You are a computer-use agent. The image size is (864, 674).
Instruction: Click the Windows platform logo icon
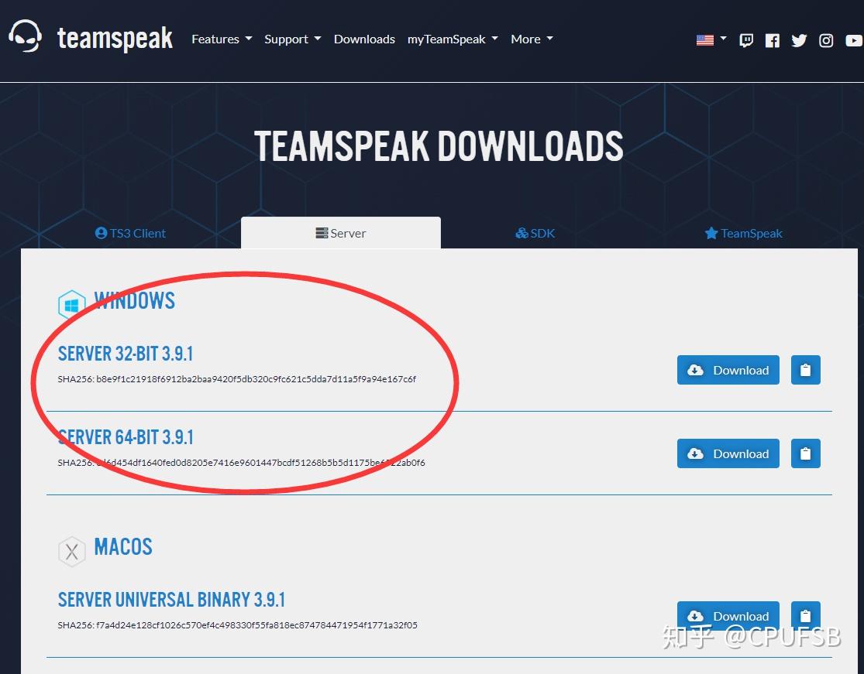pyautogui.click(x=71, y=304)
